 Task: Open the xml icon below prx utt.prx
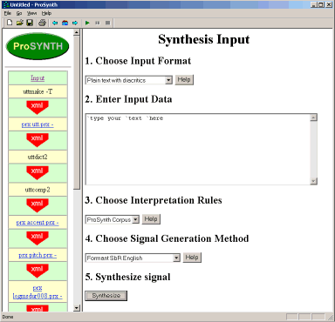click(38, 139)
